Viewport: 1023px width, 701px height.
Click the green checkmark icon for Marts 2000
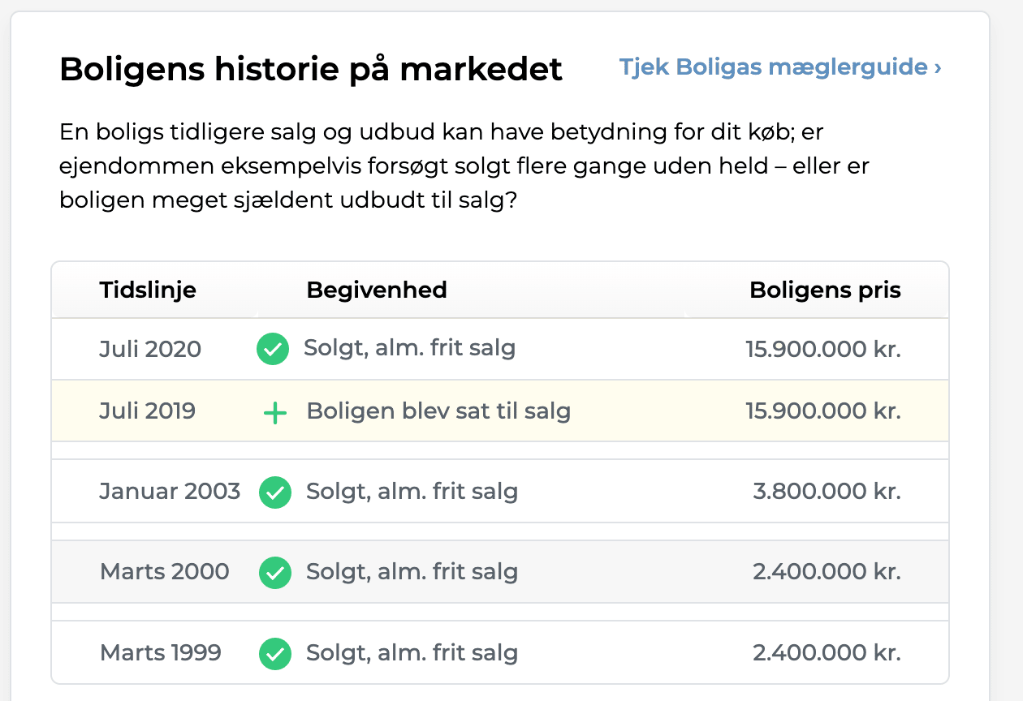pos(275,573)
